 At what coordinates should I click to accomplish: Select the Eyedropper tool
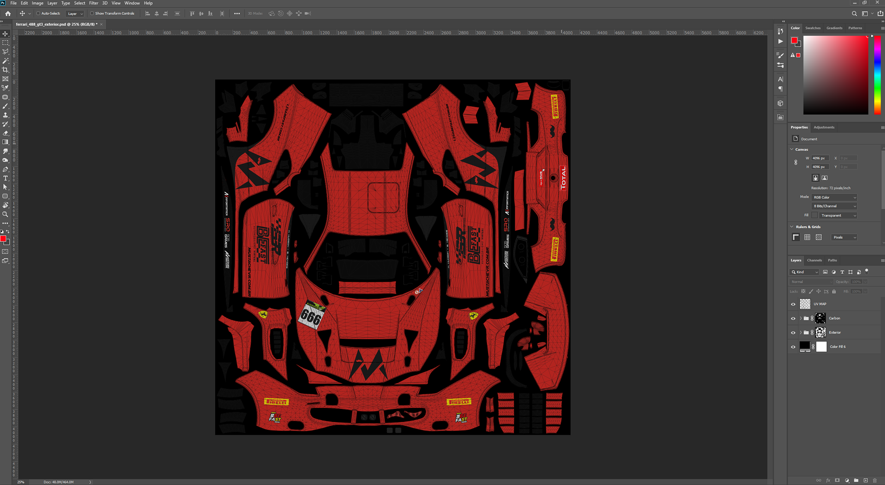[x=5, y=88]
